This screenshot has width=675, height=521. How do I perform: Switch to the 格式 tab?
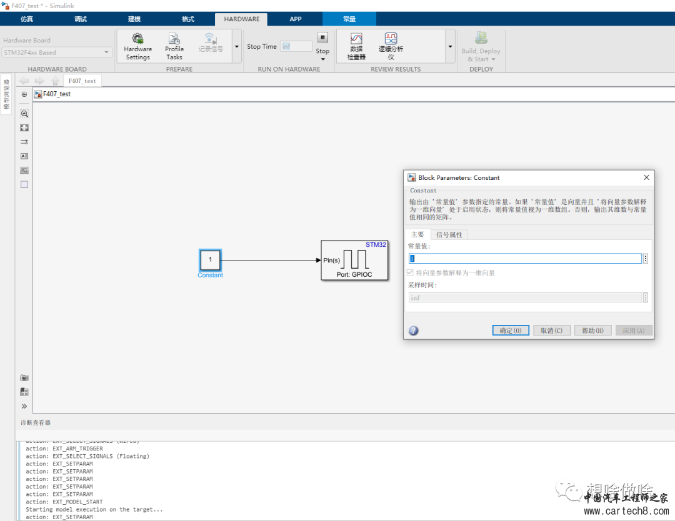[x=188, y=19]
